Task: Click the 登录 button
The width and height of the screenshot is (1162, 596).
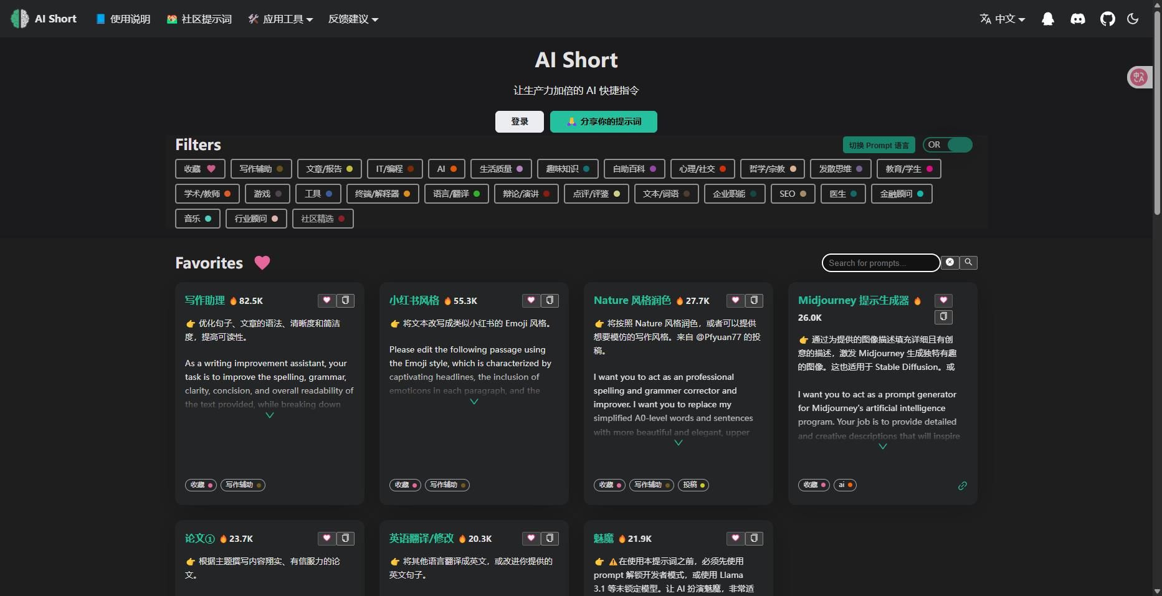Action: (x=520, y=121)
